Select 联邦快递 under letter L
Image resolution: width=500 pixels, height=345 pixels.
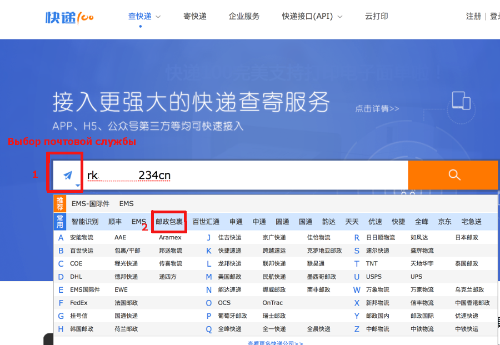coord(274,264)
